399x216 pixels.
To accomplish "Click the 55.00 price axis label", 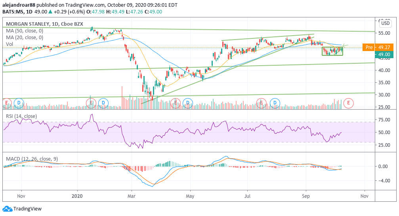I will (384, 33).
